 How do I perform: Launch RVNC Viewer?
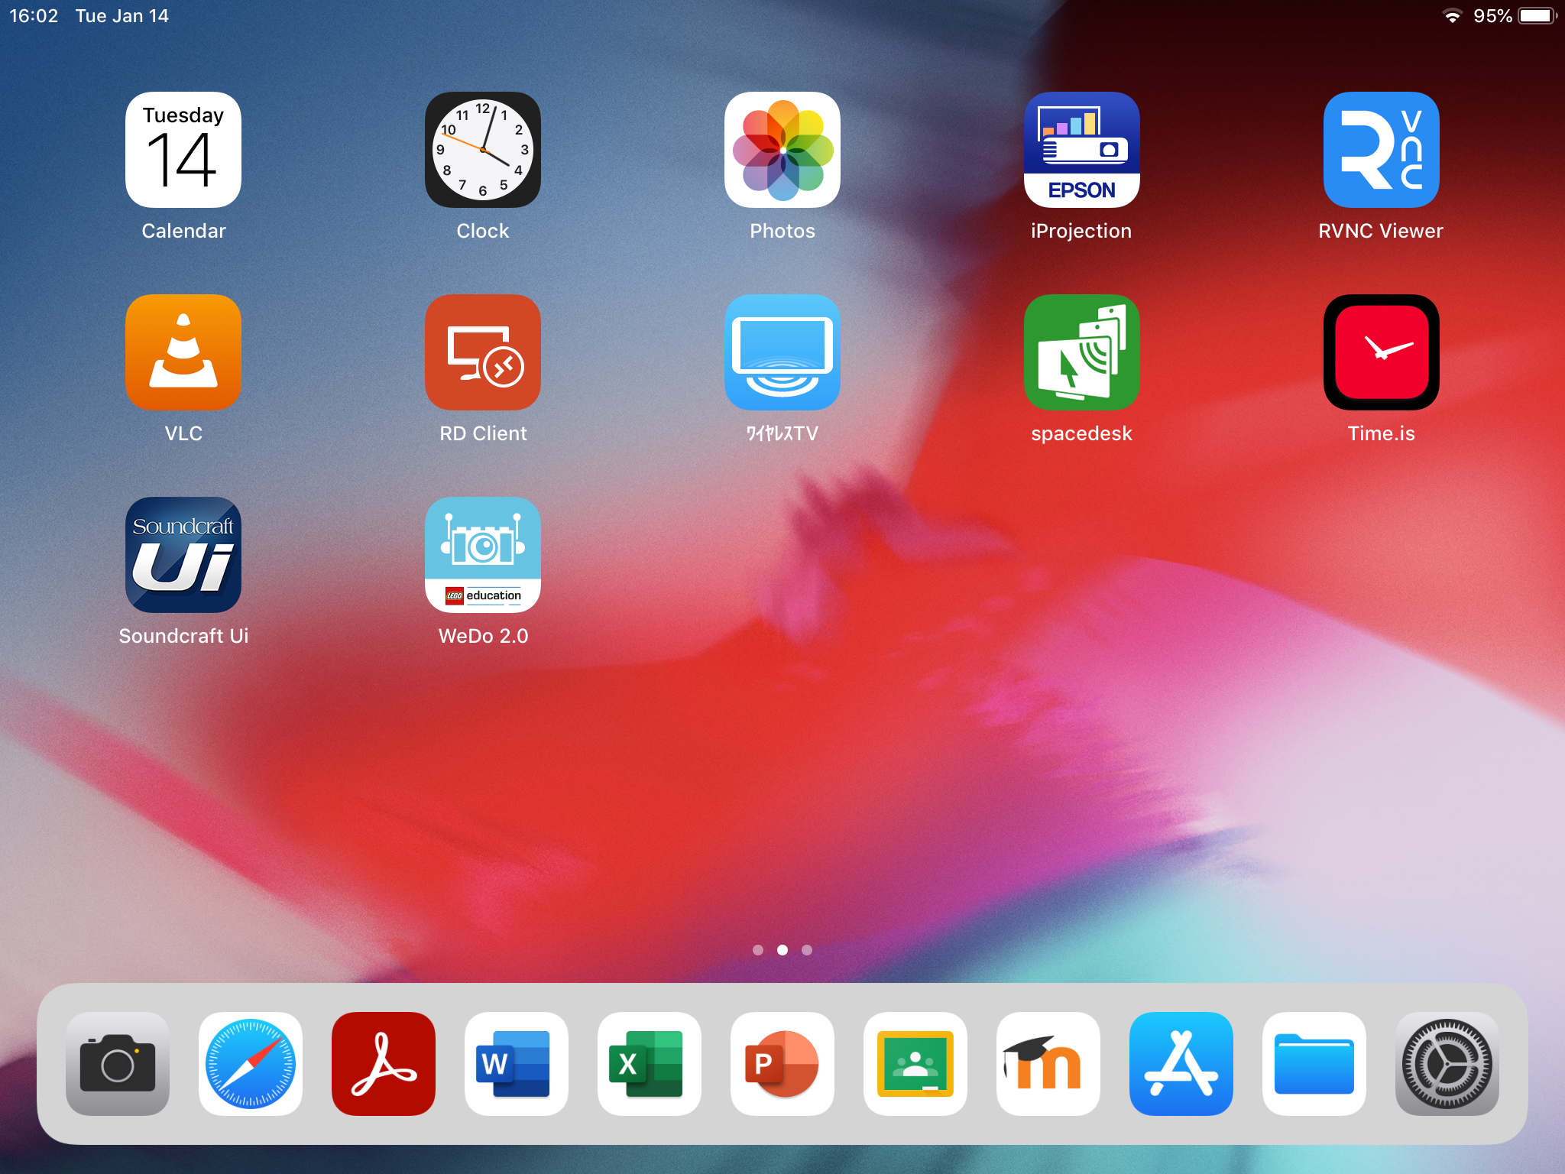(1382, 150)
